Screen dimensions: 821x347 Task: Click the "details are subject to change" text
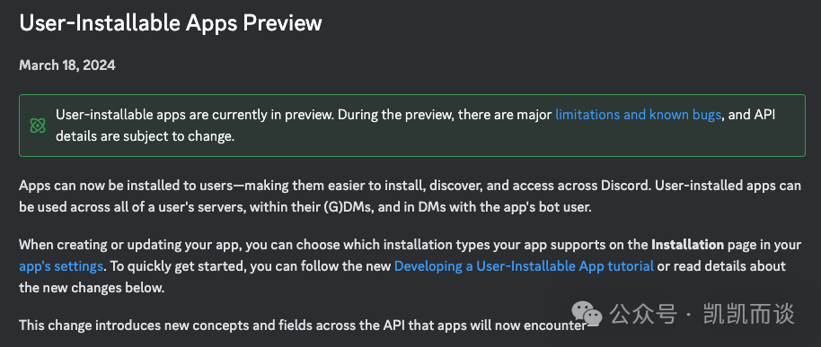coord(145,136)
